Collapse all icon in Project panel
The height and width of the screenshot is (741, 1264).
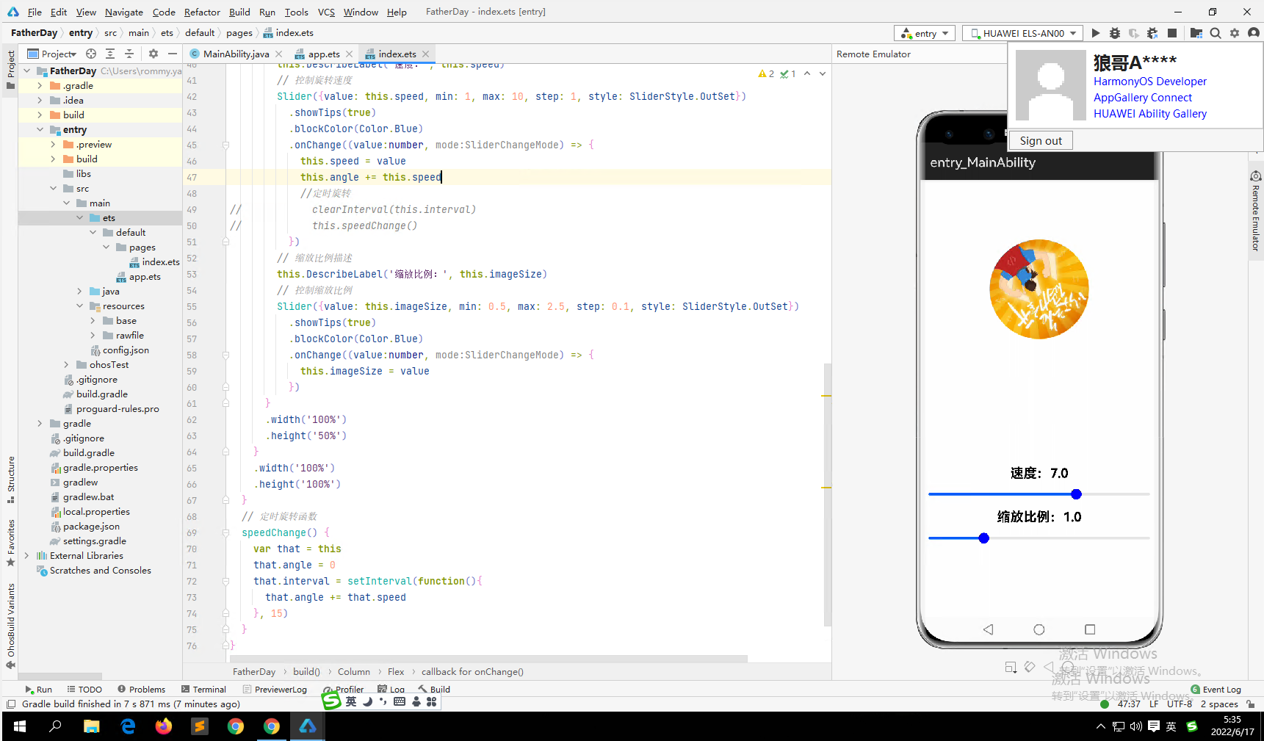pos(129,54)
